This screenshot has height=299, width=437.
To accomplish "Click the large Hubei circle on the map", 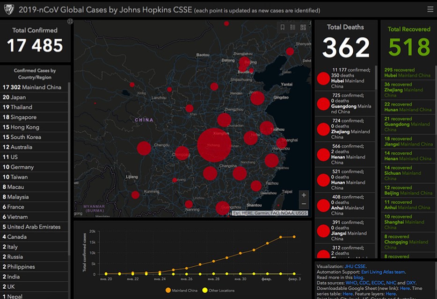I will coord(214,145).
